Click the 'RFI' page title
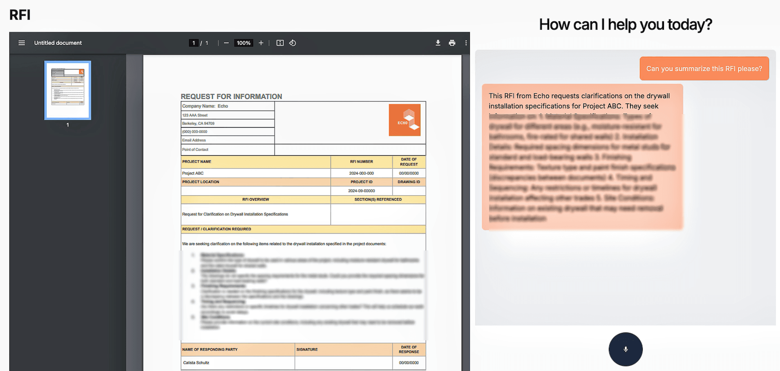The height and width of the screenshot is (371, 780). (x=20, y=15)
